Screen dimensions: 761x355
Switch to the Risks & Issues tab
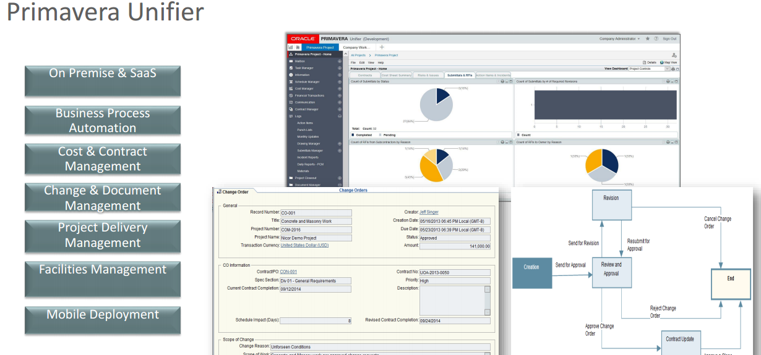point(428,75)
